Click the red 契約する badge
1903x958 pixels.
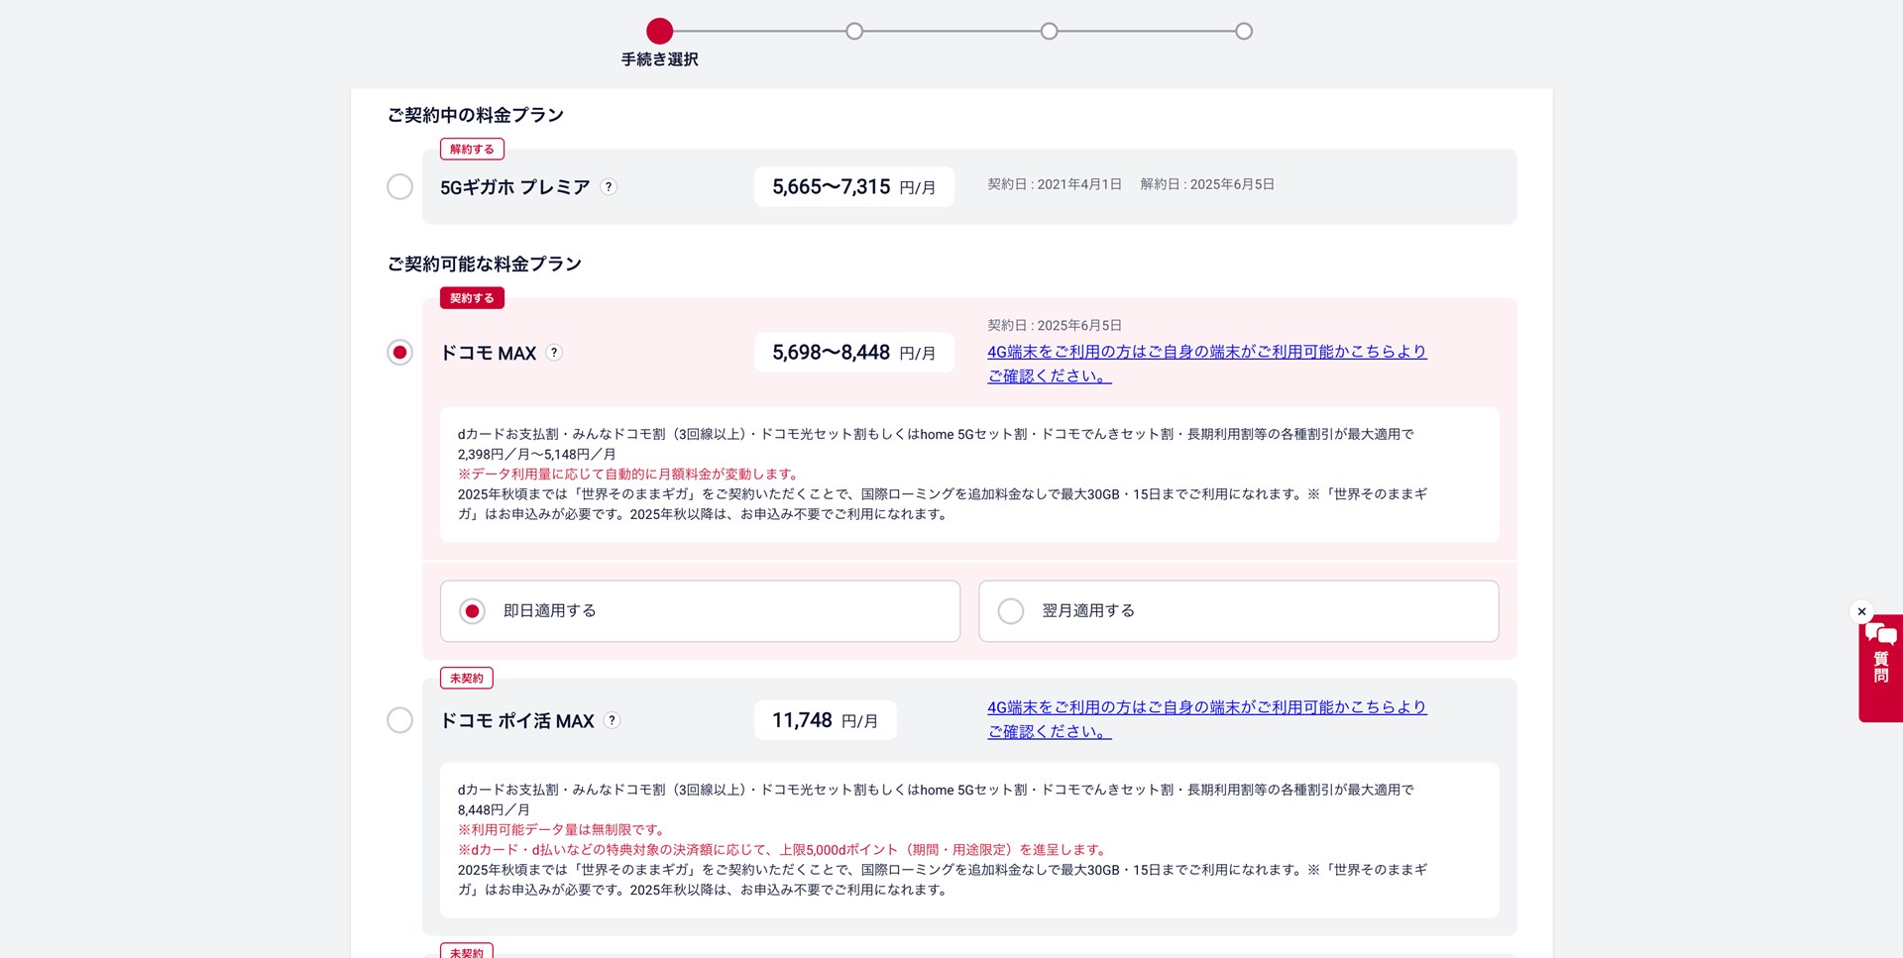click(472, 297)
